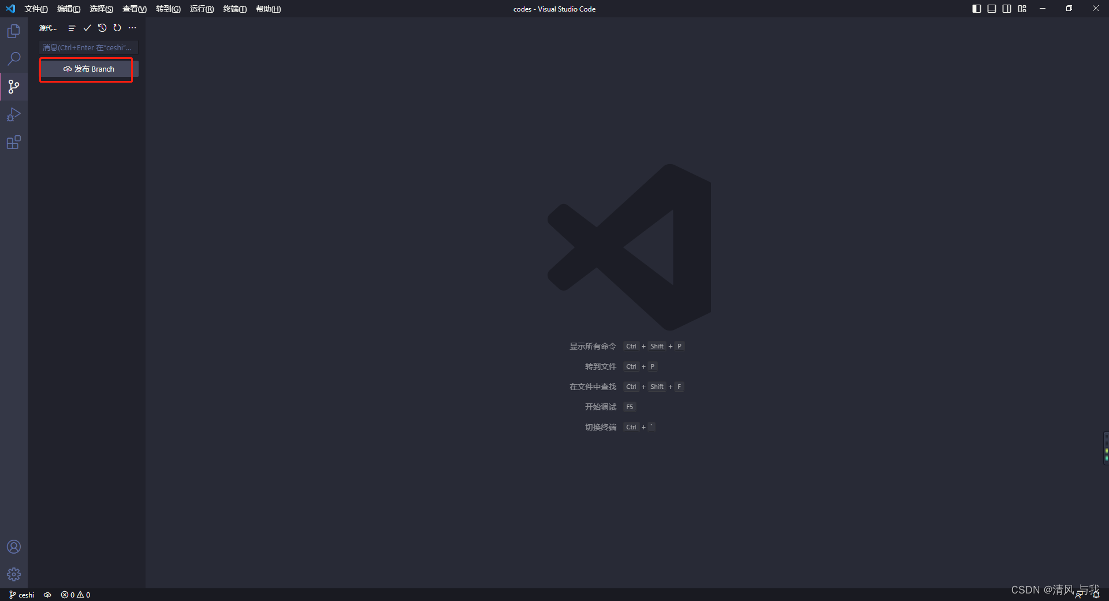Open the Accounts menu icon
This screenshot has width=1109, height=601.
(x=14, y=547)
